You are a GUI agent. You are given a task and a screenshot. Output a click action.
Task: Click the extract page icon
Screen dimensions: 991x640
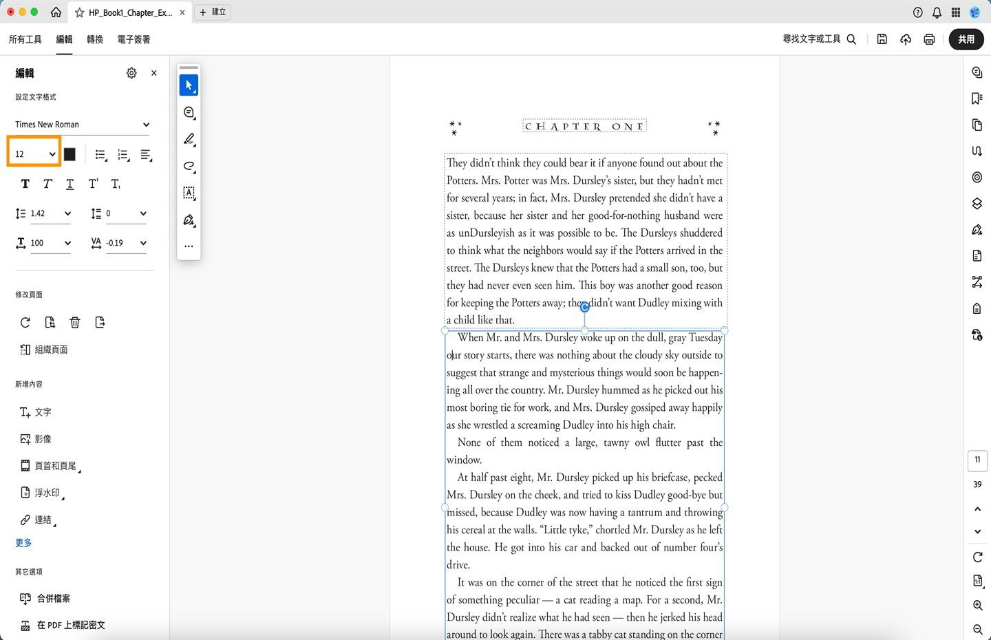(x=50, y=322)
